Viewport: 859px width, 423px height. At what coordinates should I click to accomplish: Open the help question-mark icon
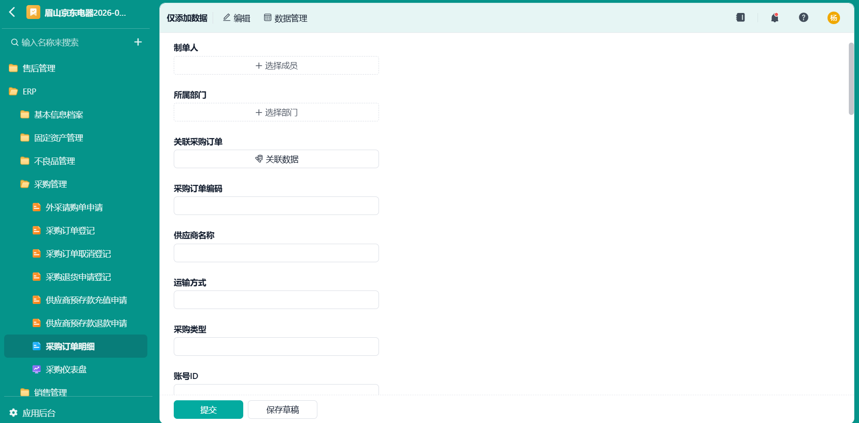(804, 18)
